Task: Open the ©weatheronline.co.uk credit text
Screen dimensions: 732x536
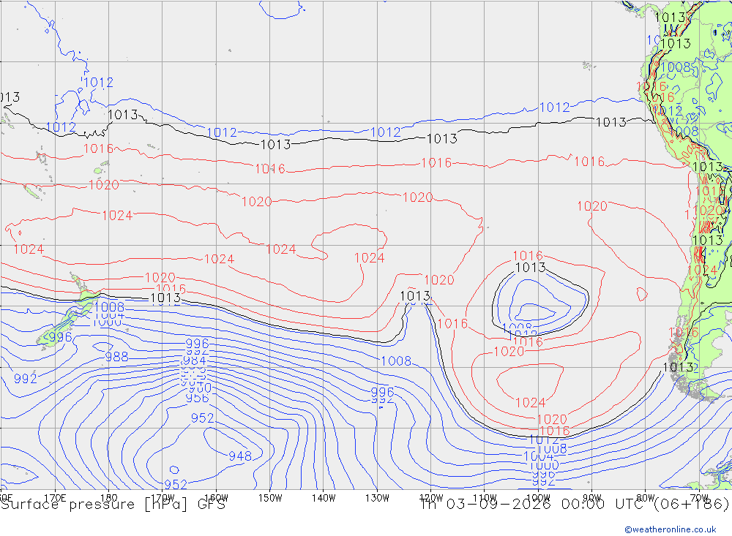Action: coord(670,529)
